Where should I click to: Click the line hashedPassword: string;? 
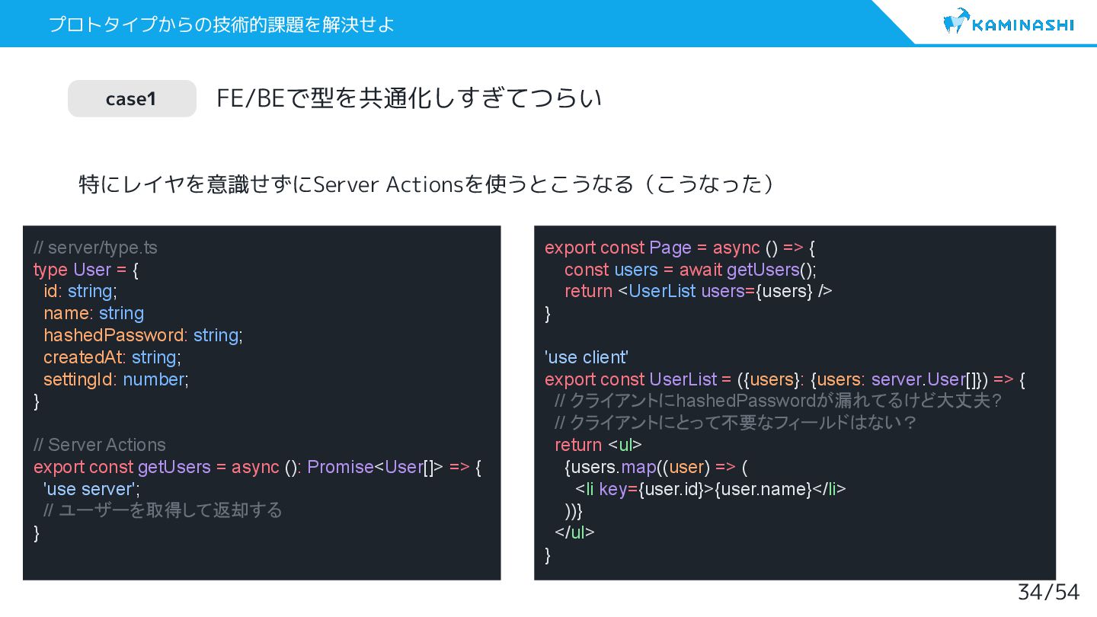pyautogui.click(x=143, y=335)
